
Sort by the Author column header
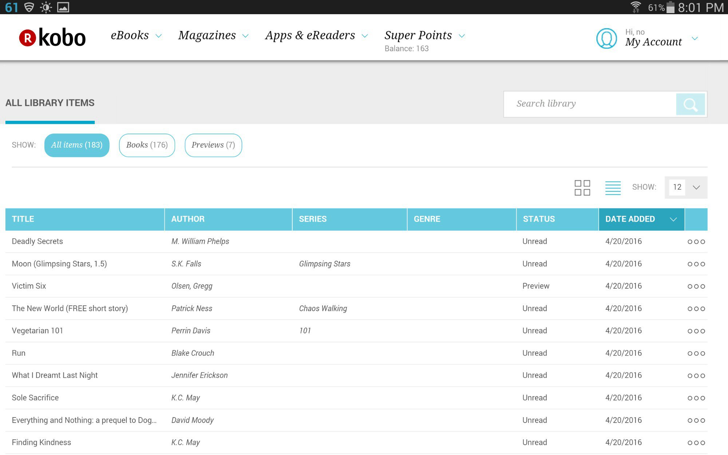click(x=188, y=219)
